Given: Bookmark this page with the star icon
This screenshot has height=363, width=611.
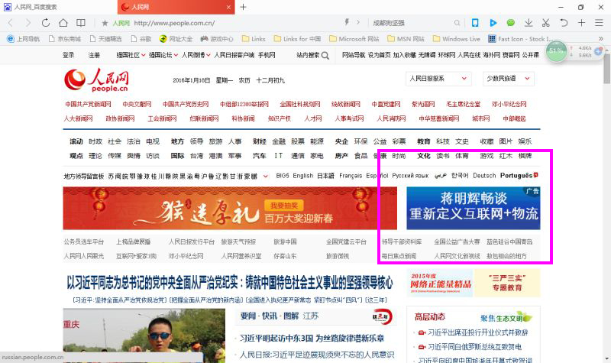Looking at the screenshot, I should tap(105, 23).
